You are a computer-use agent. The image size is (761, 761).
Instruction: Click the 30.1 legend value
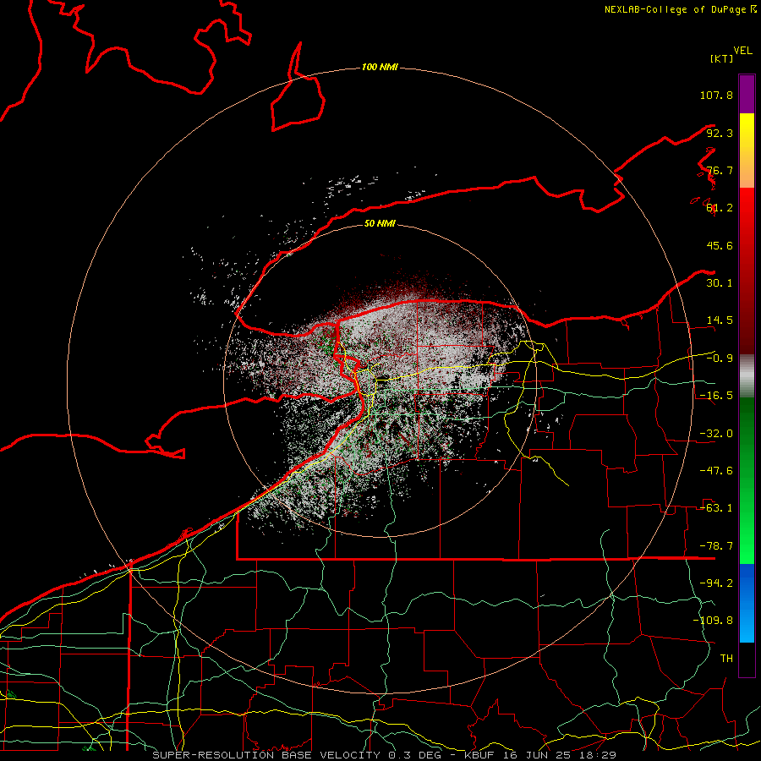coord(720,283)
